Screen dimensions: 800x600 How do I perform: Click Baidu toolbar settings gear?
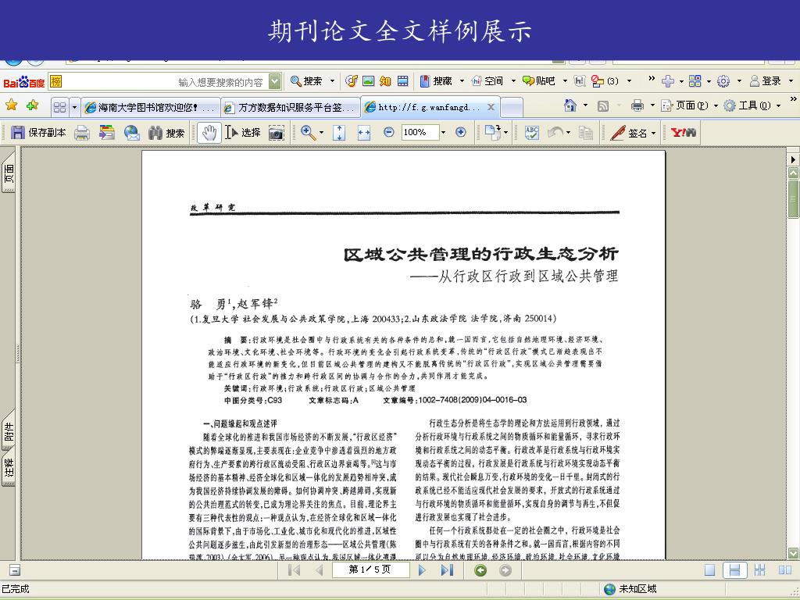coord(723,80)
